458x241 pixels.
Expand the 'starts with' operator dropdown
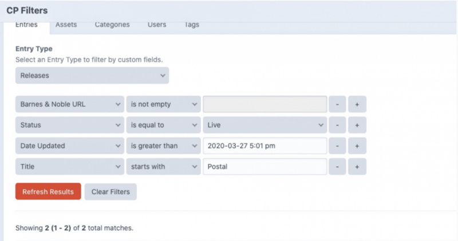point(163,167)
